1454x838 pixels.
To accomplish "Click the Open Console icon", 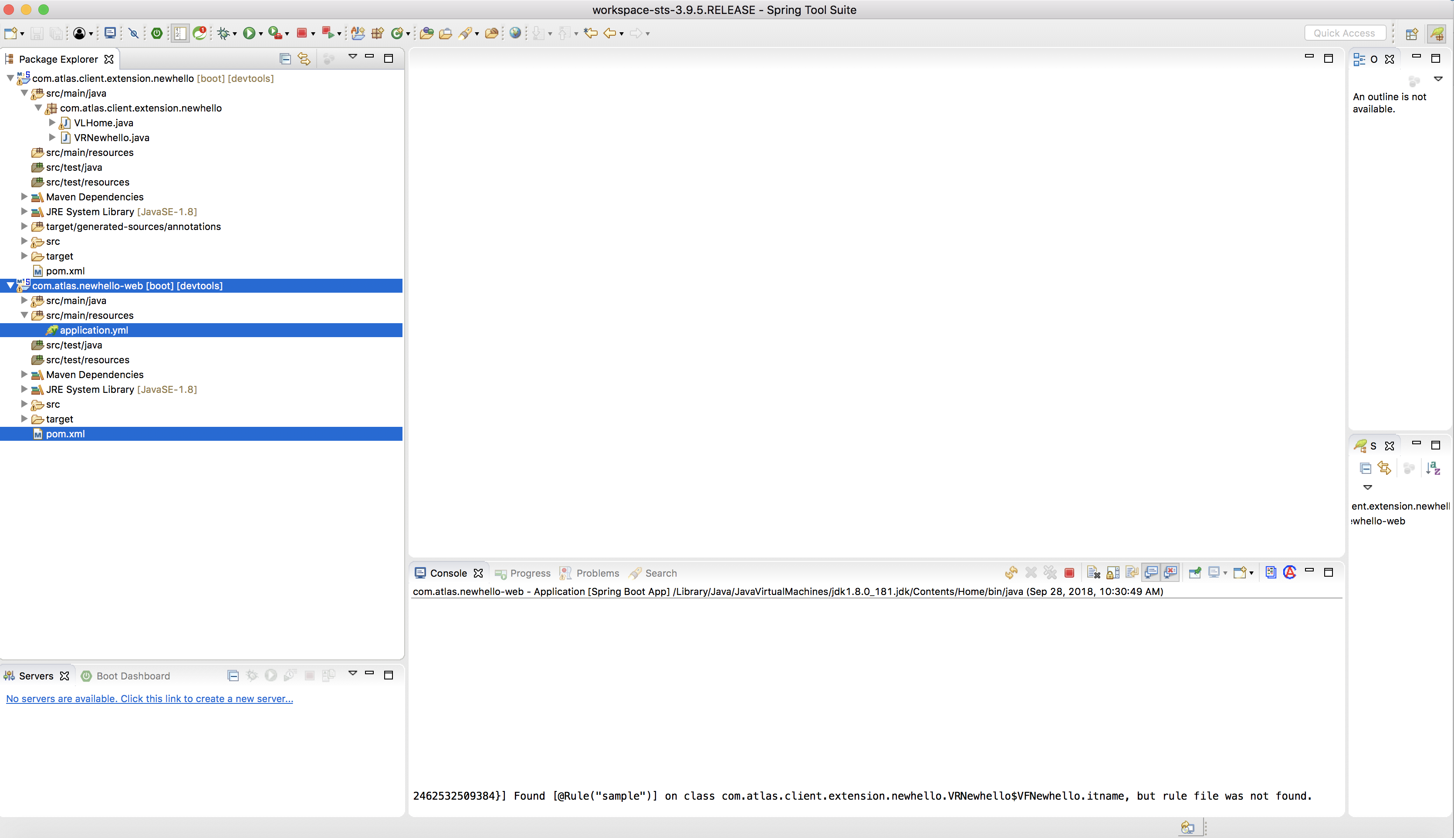I will [1240, 573].
